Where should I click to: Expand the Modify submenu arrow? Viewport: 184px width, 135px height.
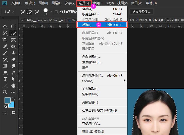click(125, 81)
